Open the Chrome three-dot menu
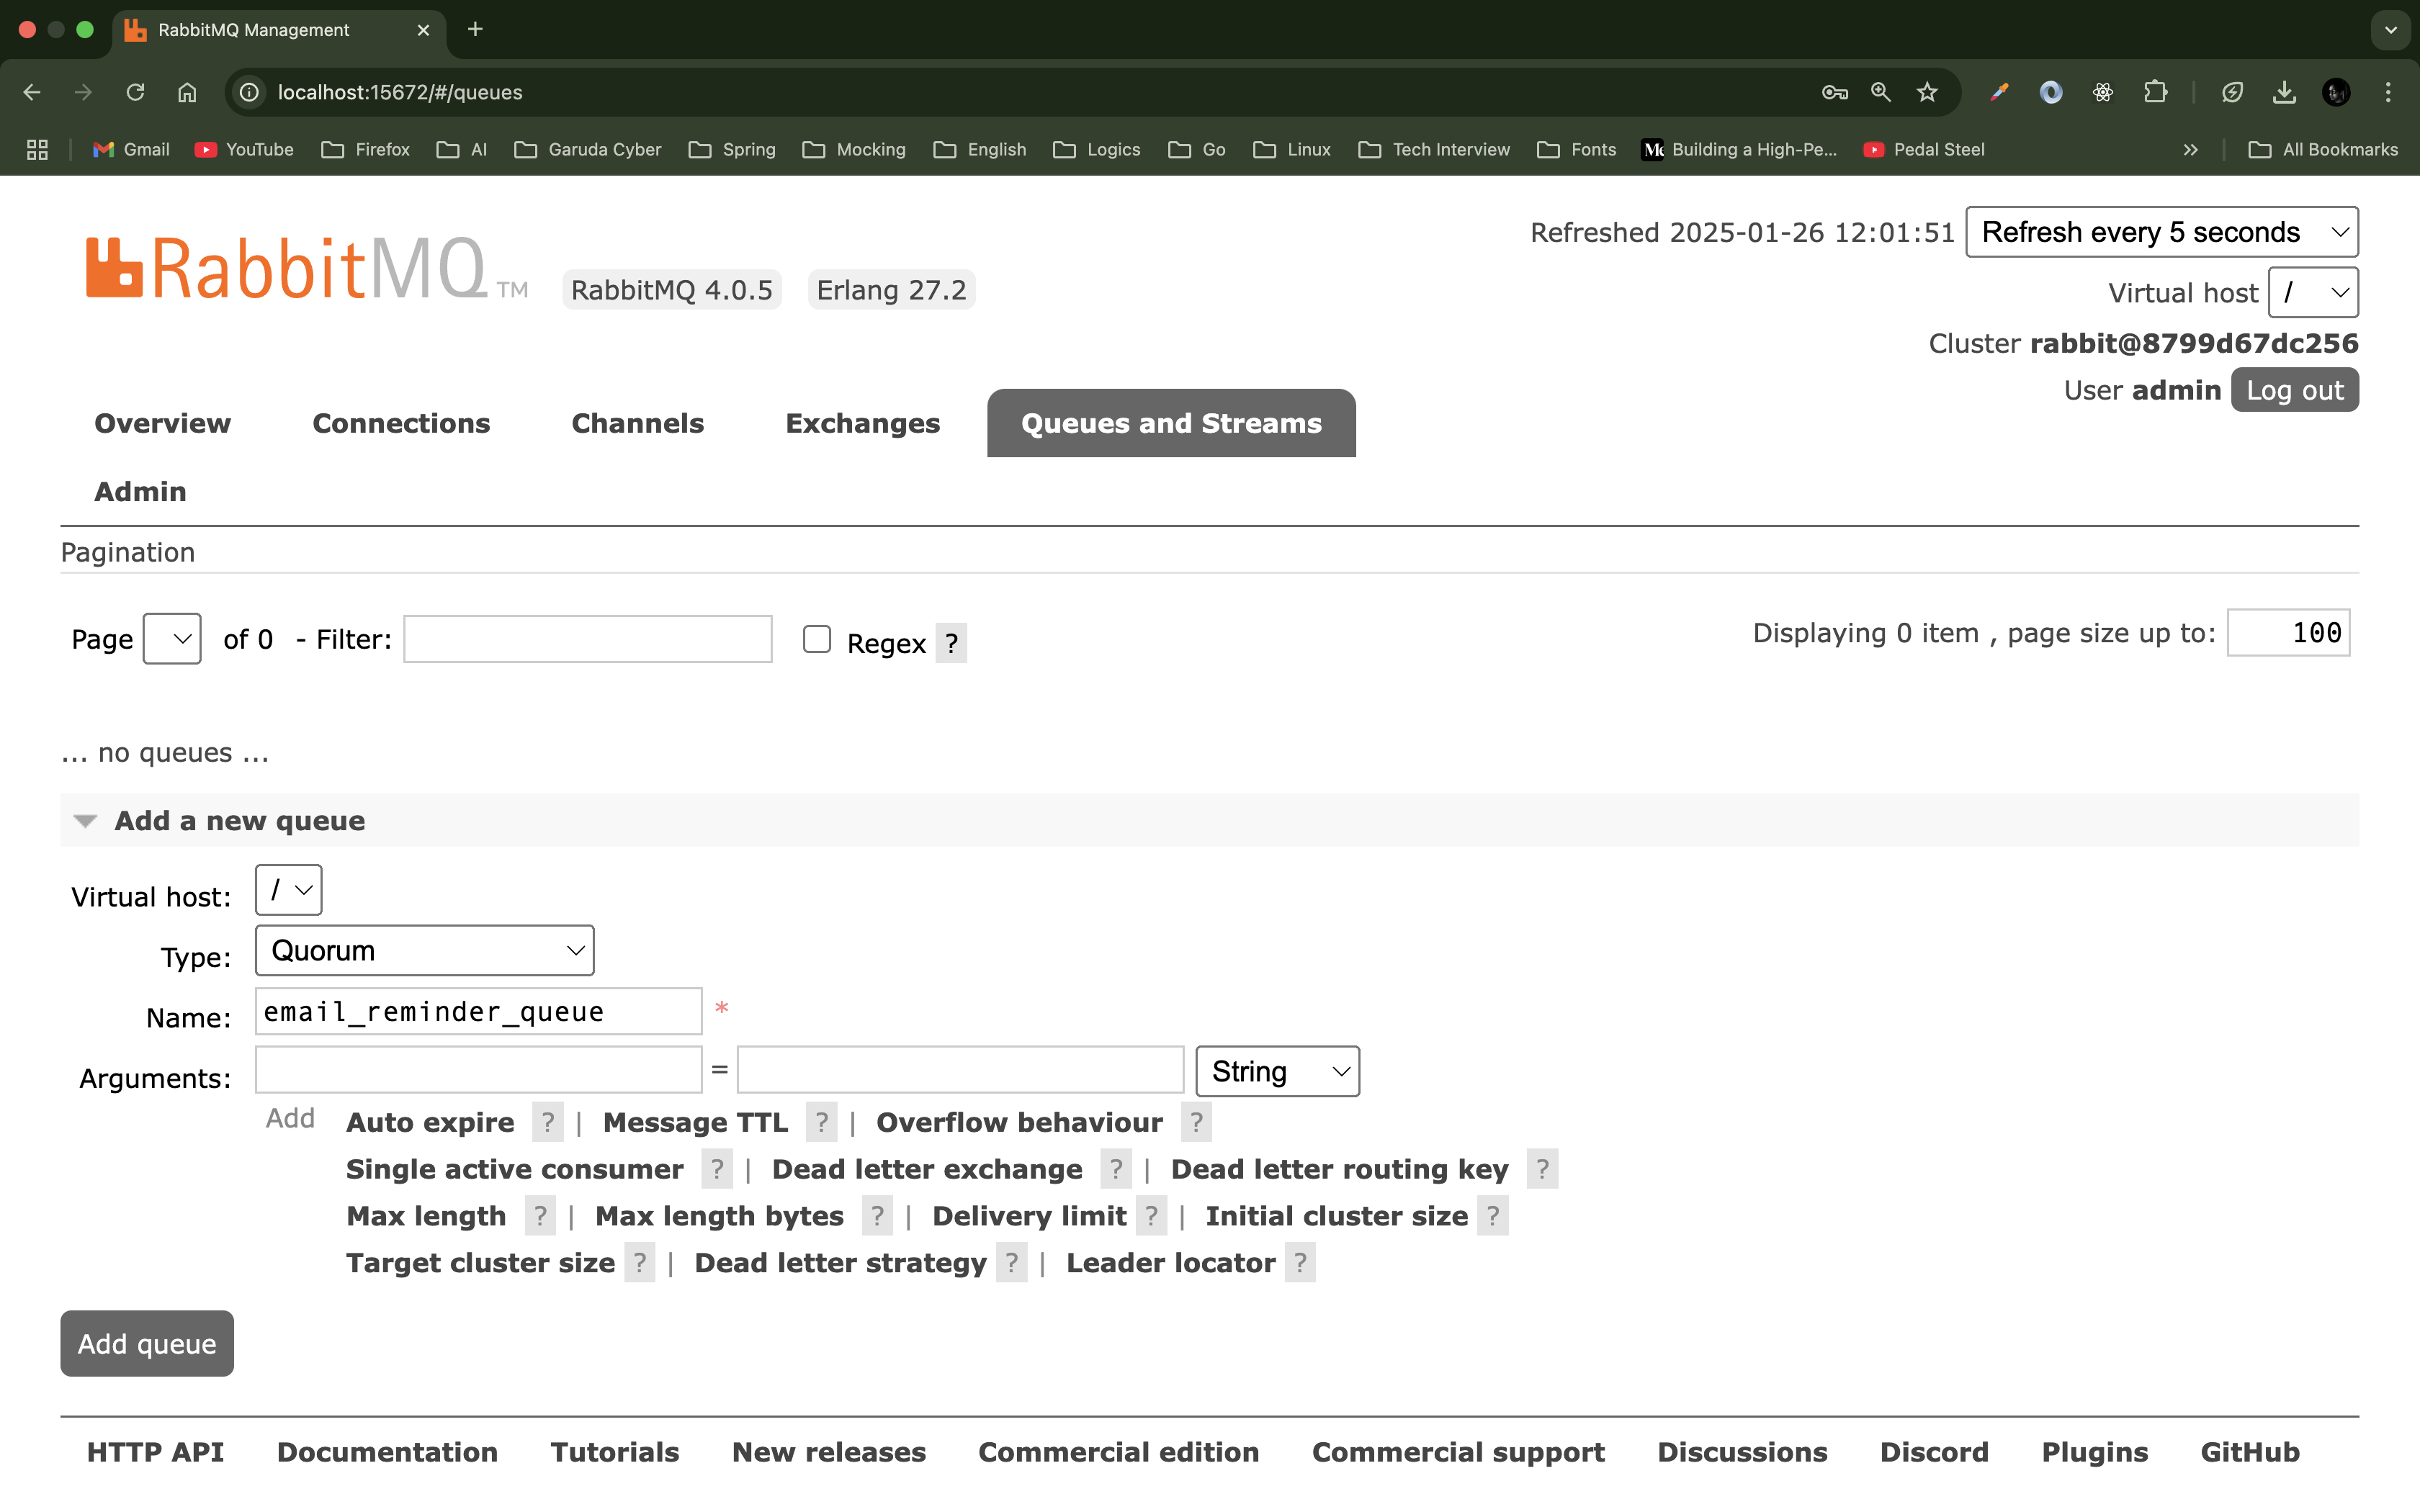Screen dimensions: 2420x1512 2388,92
